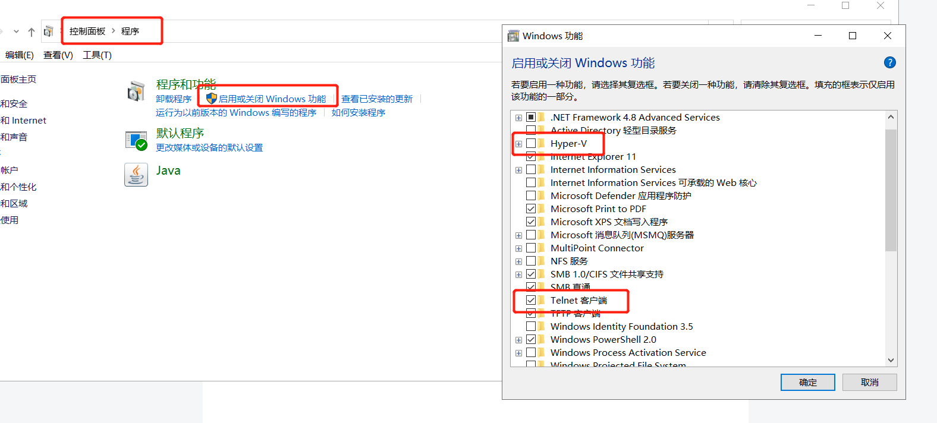
Task: Open the recent locations dropdown arrow
Action: point(16,31)
